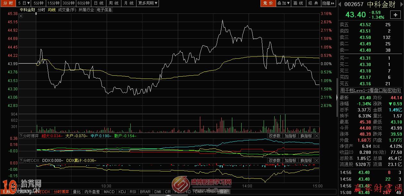Screen dimensions: 404x196
Task: Click 换指标 in 分时DDX panel
Action: click(x=306, y=160)
